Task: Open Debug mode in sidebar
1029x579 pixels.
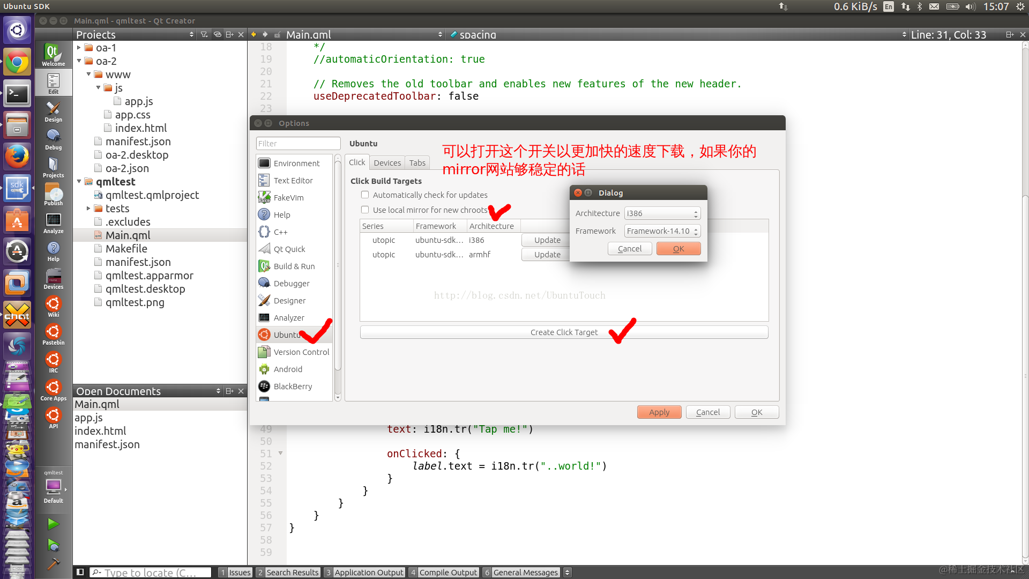Action: (53, 139)
